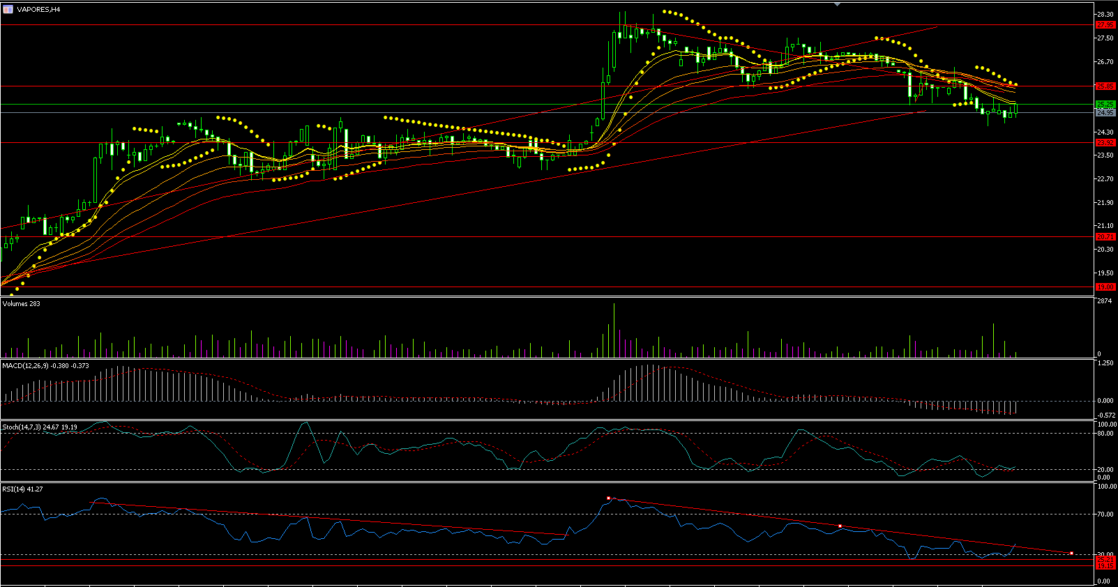Click the chart shift triangle marker at top

tap(838, 4)
